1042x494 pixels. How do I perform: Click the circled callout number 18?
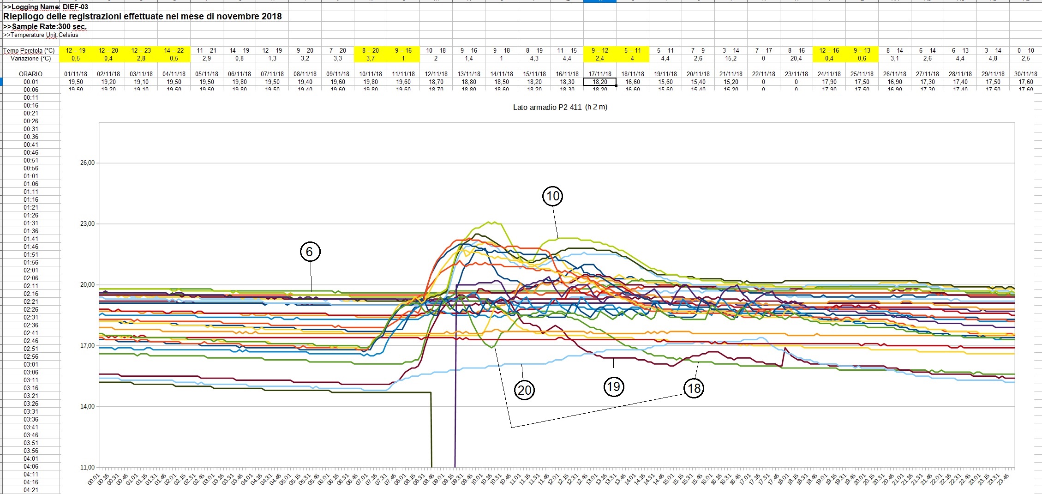(694, 388)
